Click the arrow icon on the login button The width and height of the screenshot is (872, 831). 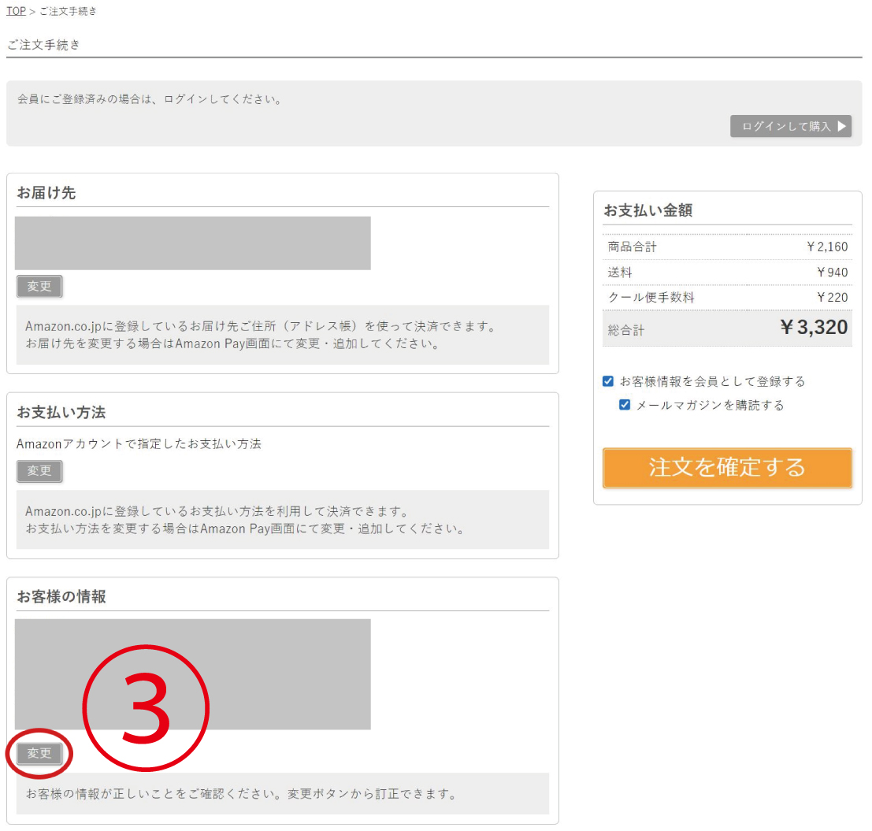tap(841, 126)
